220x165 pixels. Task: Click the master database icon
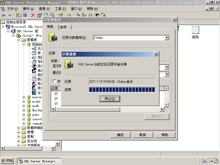click(29, 97)
